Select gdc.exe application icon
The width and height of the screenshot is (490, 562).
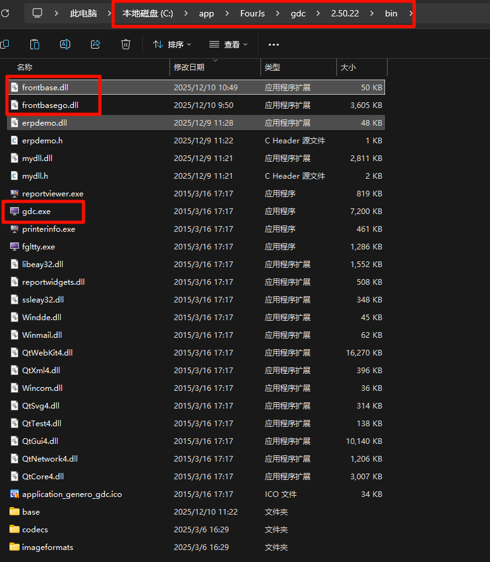point(15,211)
